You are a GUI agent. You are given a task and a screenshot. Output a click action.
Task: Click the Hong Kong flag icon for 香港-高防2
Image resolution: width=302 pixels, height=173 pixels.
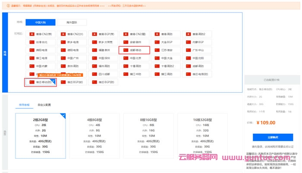[187, 34]
